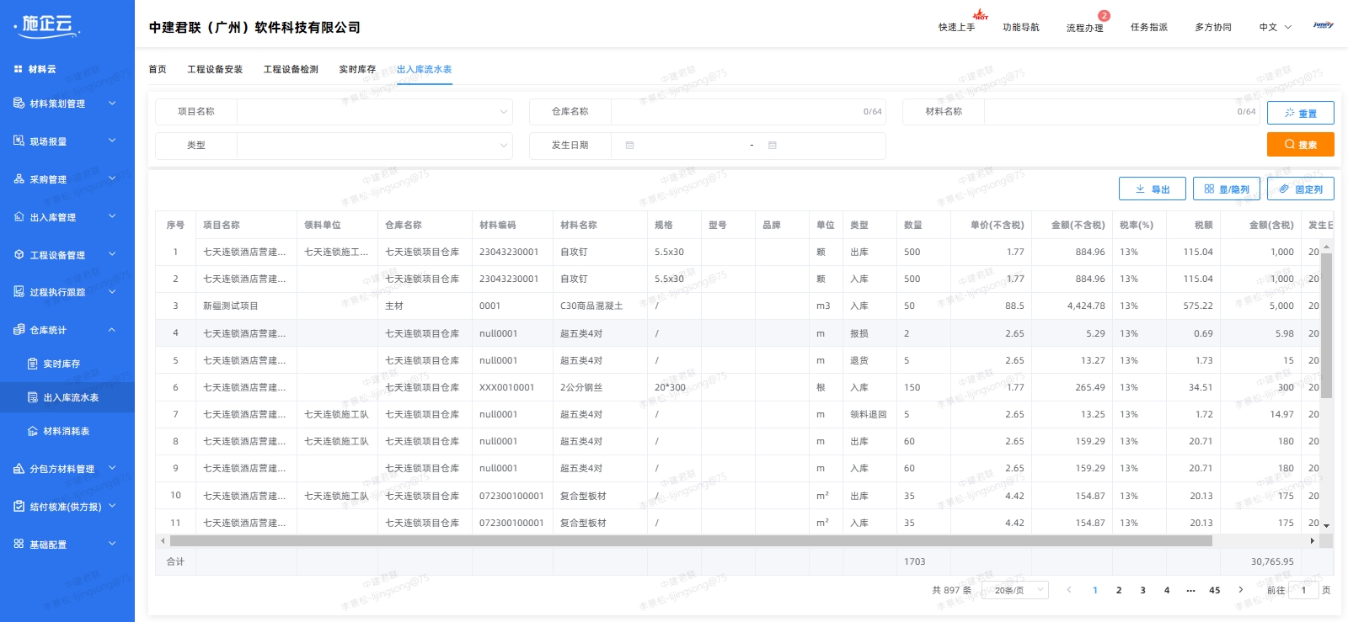Click the 采购管理 sidebar icon
1348x622 pixels.
click(19, 179)
